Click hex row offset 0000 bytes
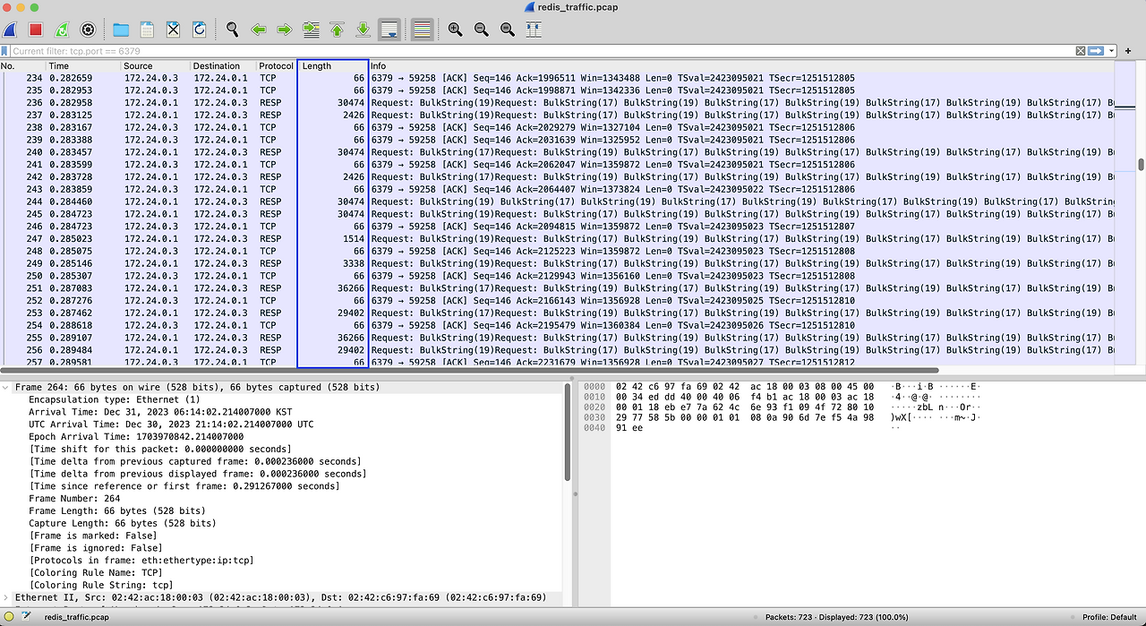Image resolution: width=1146 pixels, height=626 pixels. [745, 386]
